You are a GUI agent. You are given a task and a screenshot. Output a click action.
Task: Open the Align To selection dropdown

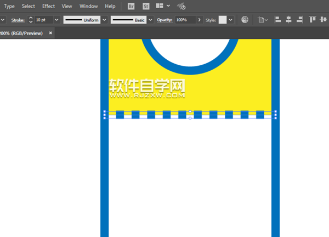click(x=263, y=20)
